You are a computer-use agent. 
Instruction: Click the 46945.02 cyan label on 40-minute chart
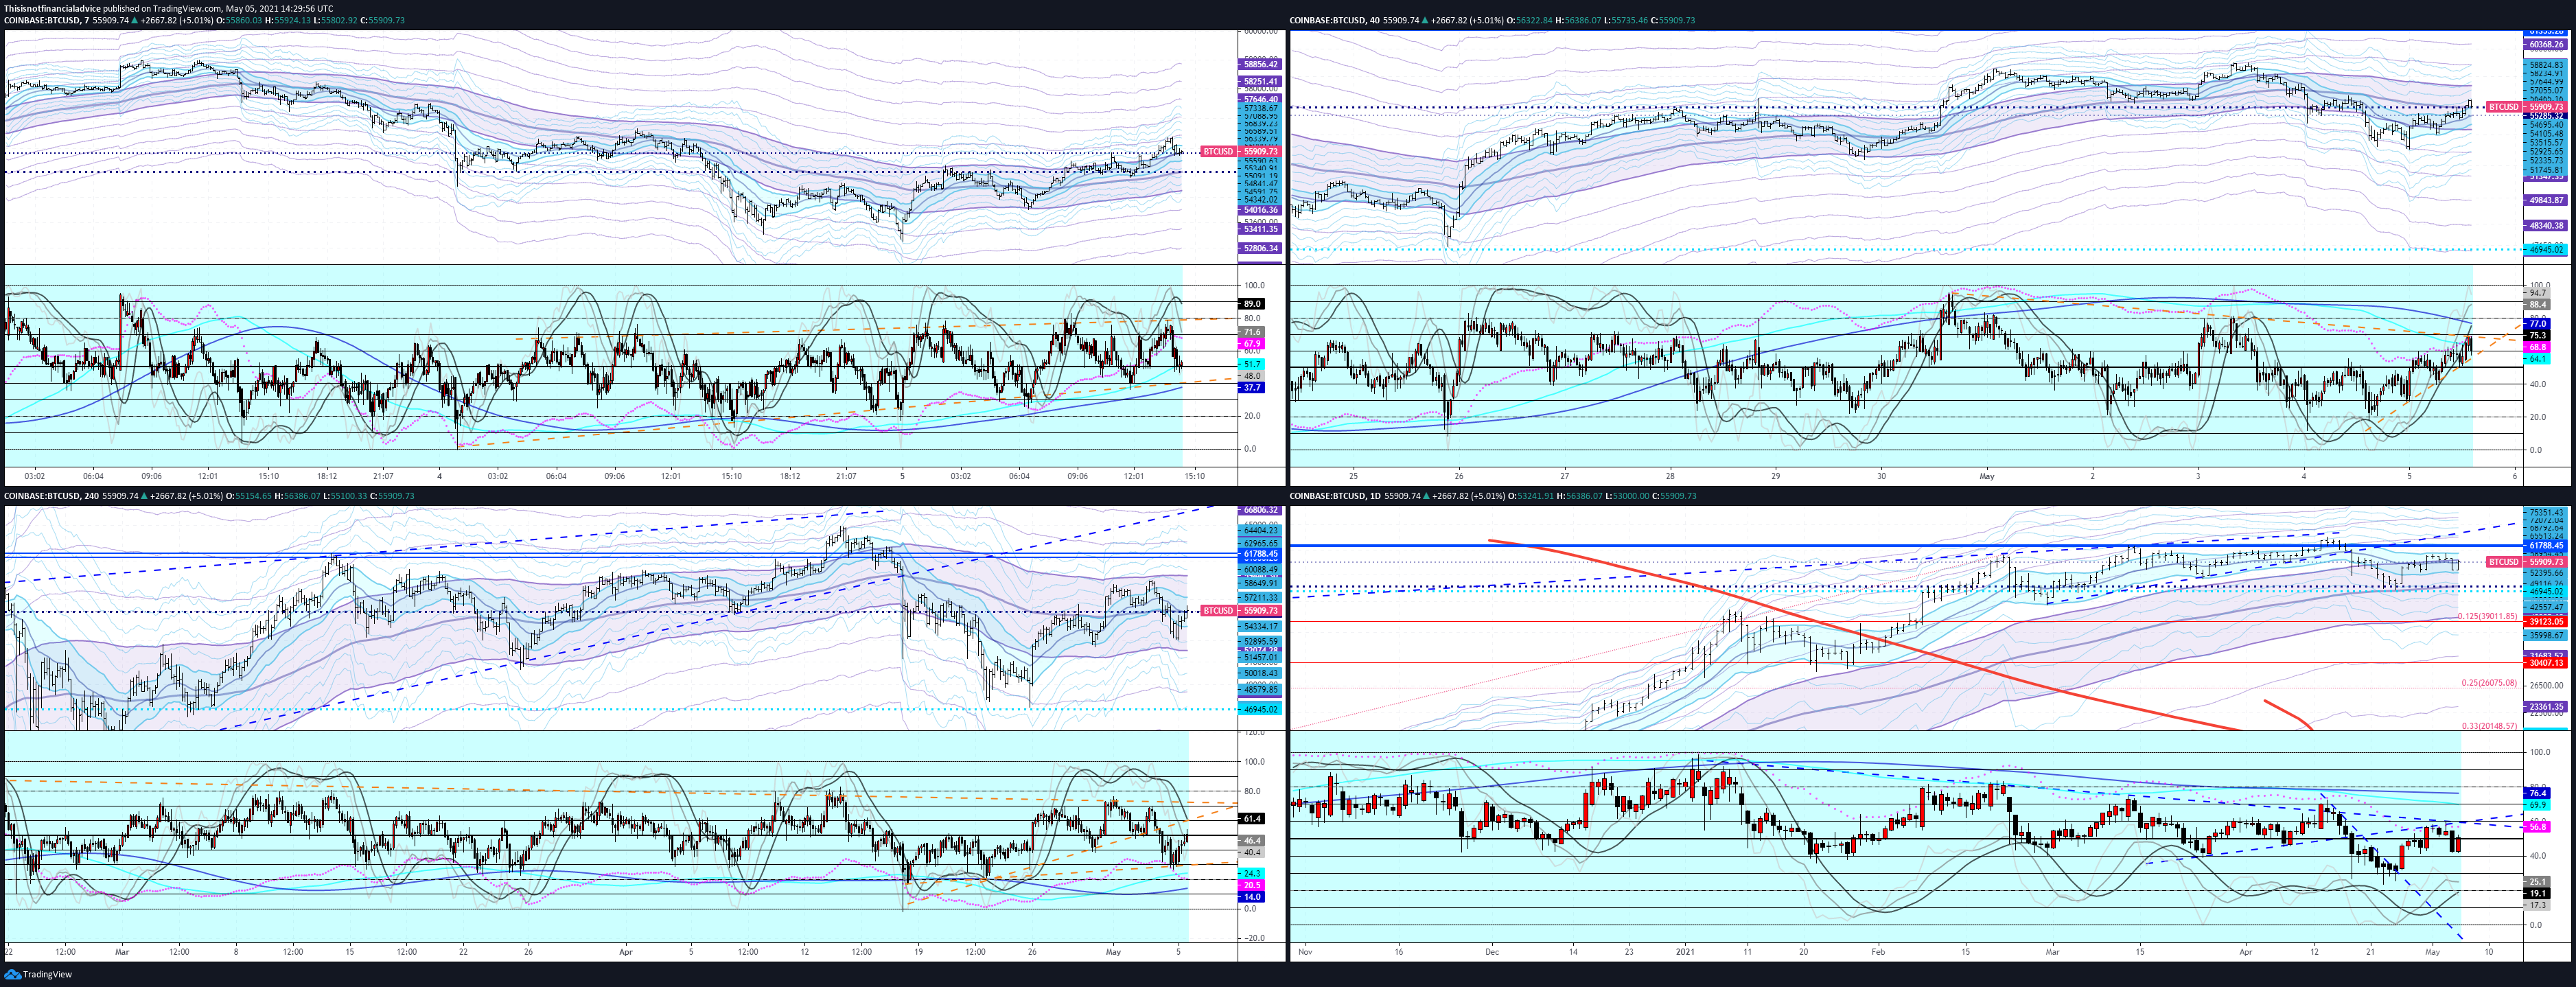pyautogui.click(x=2547, y=250)
